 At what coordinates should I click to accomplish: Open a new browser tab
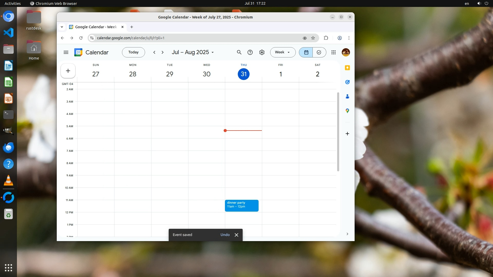click(132, 27)
